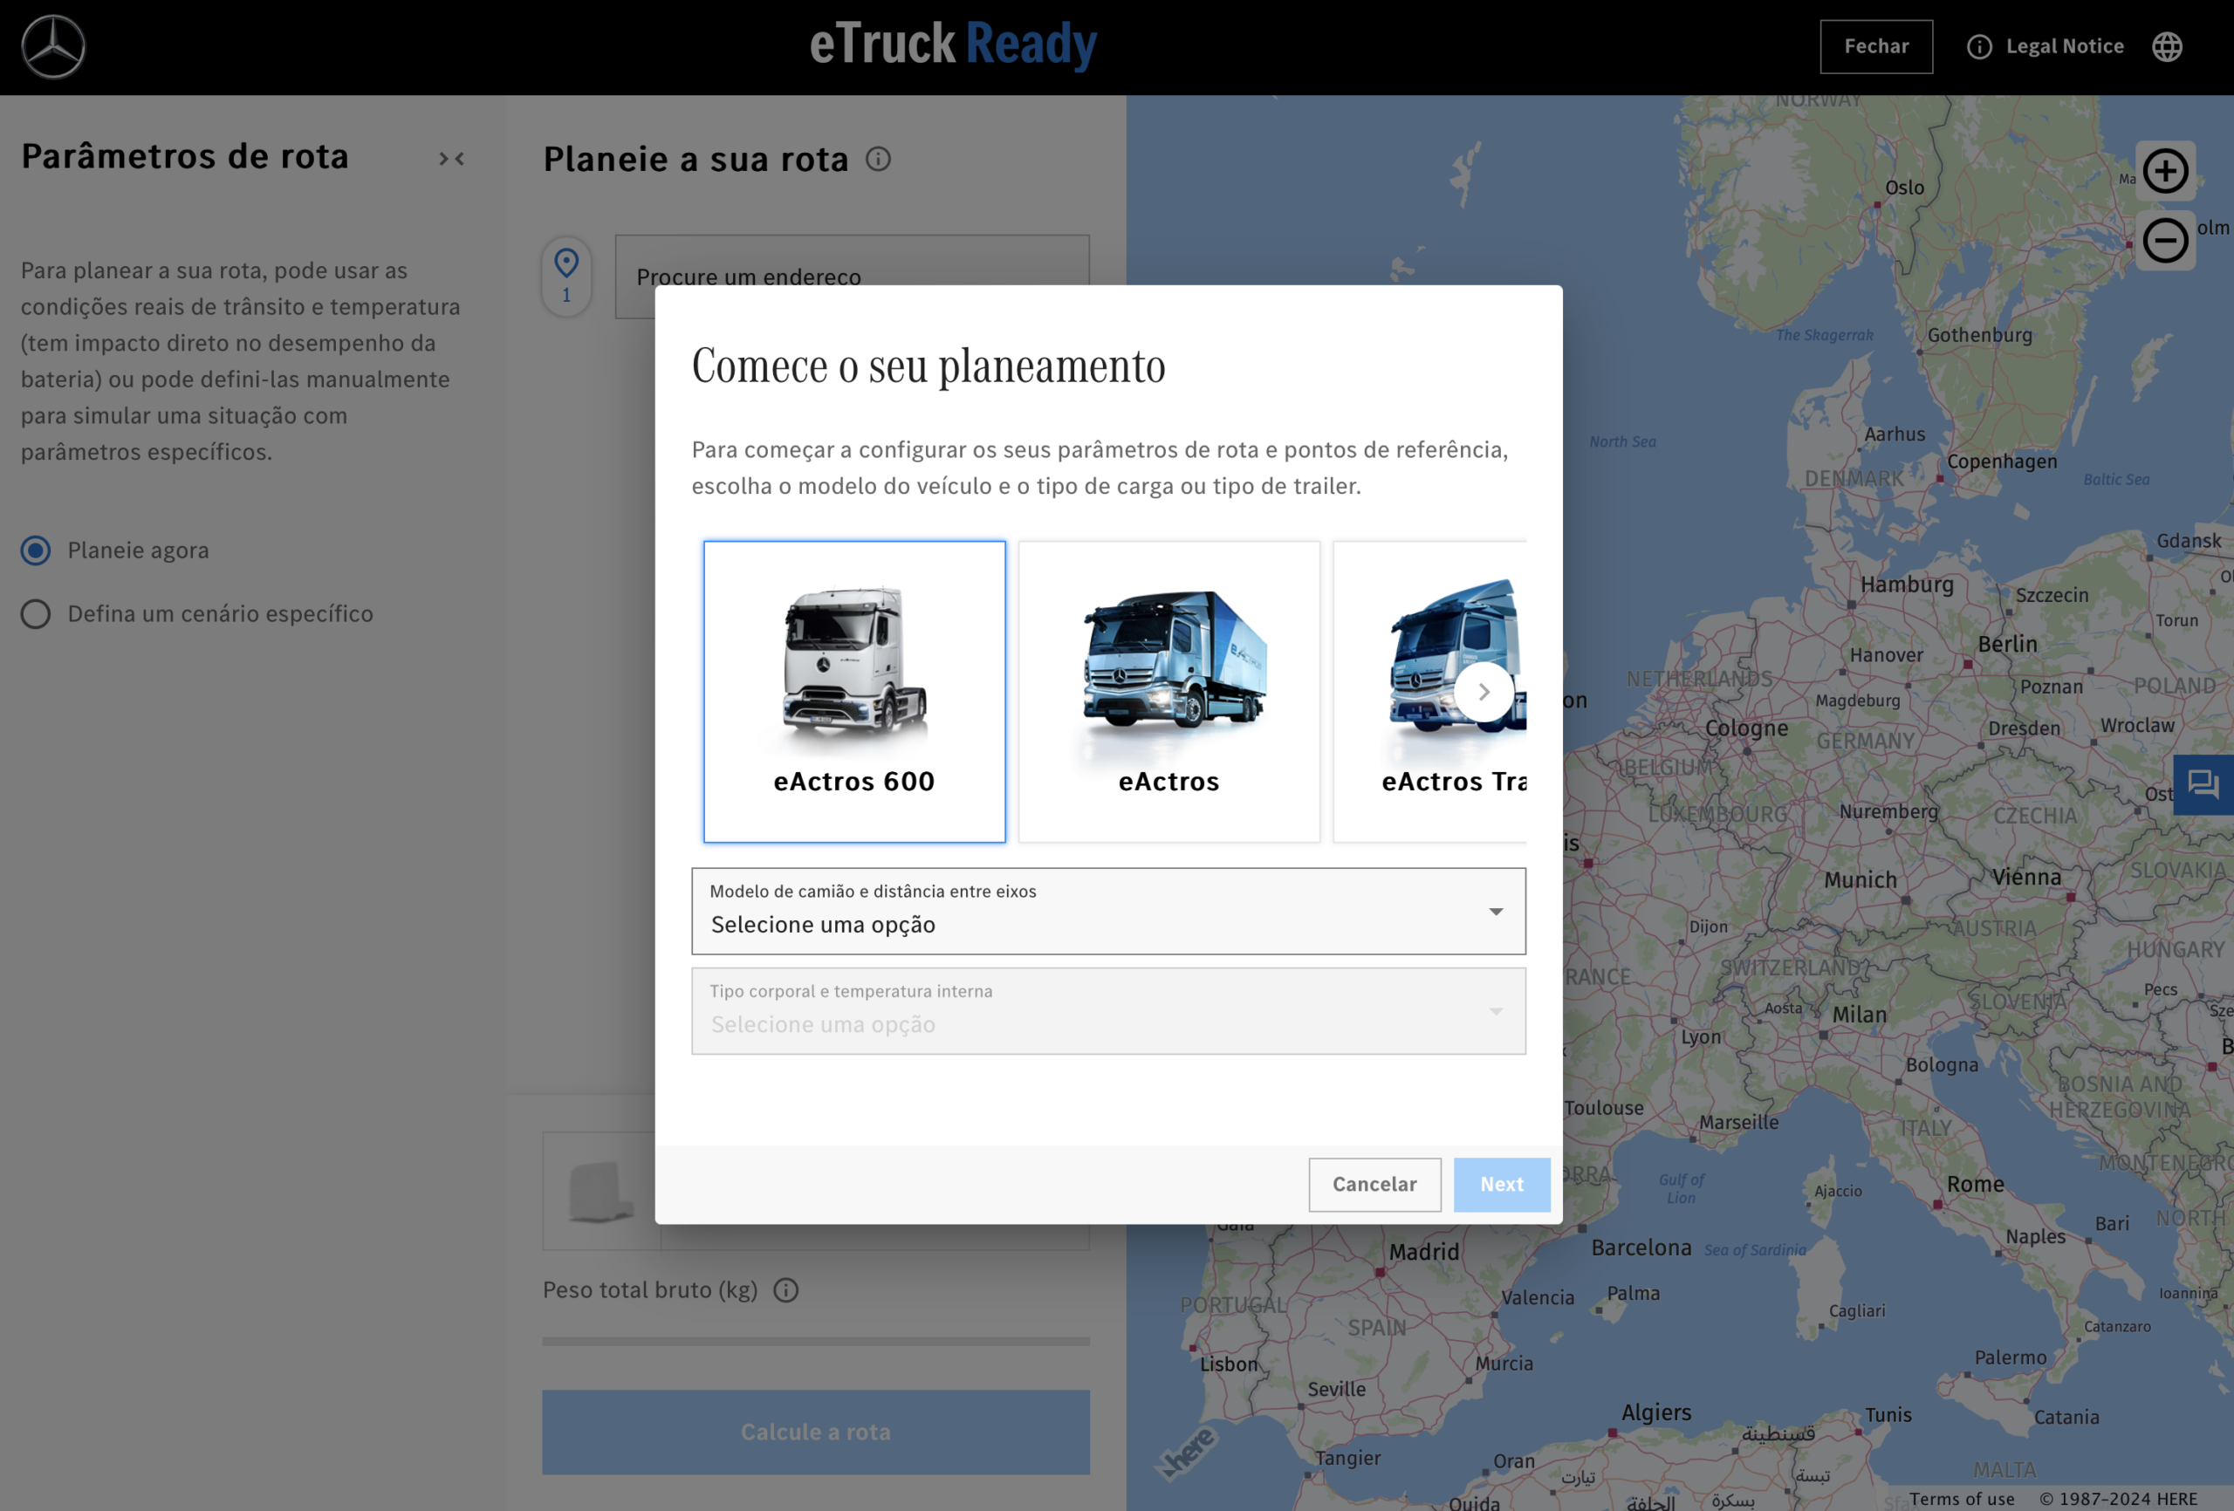Click the Berlin label on the map

(2007, 644)
